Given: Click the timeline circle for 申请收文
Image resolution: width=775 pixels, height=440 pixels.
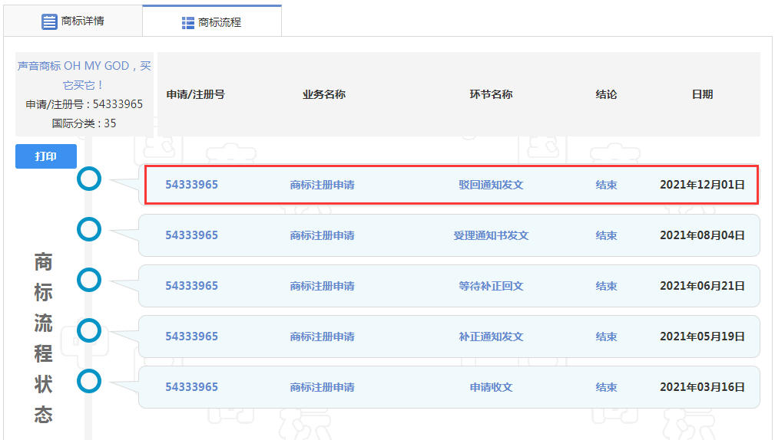Looking at the screenshot, I should pos(90,380).
